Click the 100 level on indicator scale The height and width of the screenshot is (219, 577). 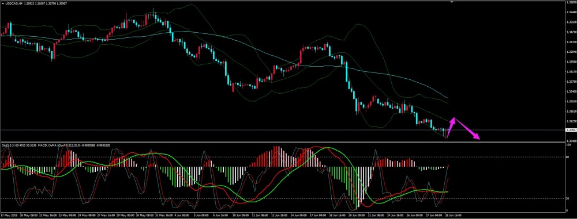coord(568,145)
